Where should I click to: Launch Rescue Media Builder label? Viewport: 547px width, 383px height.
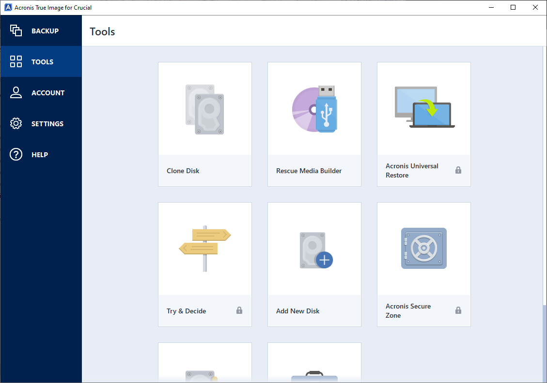tap(309, 171)
